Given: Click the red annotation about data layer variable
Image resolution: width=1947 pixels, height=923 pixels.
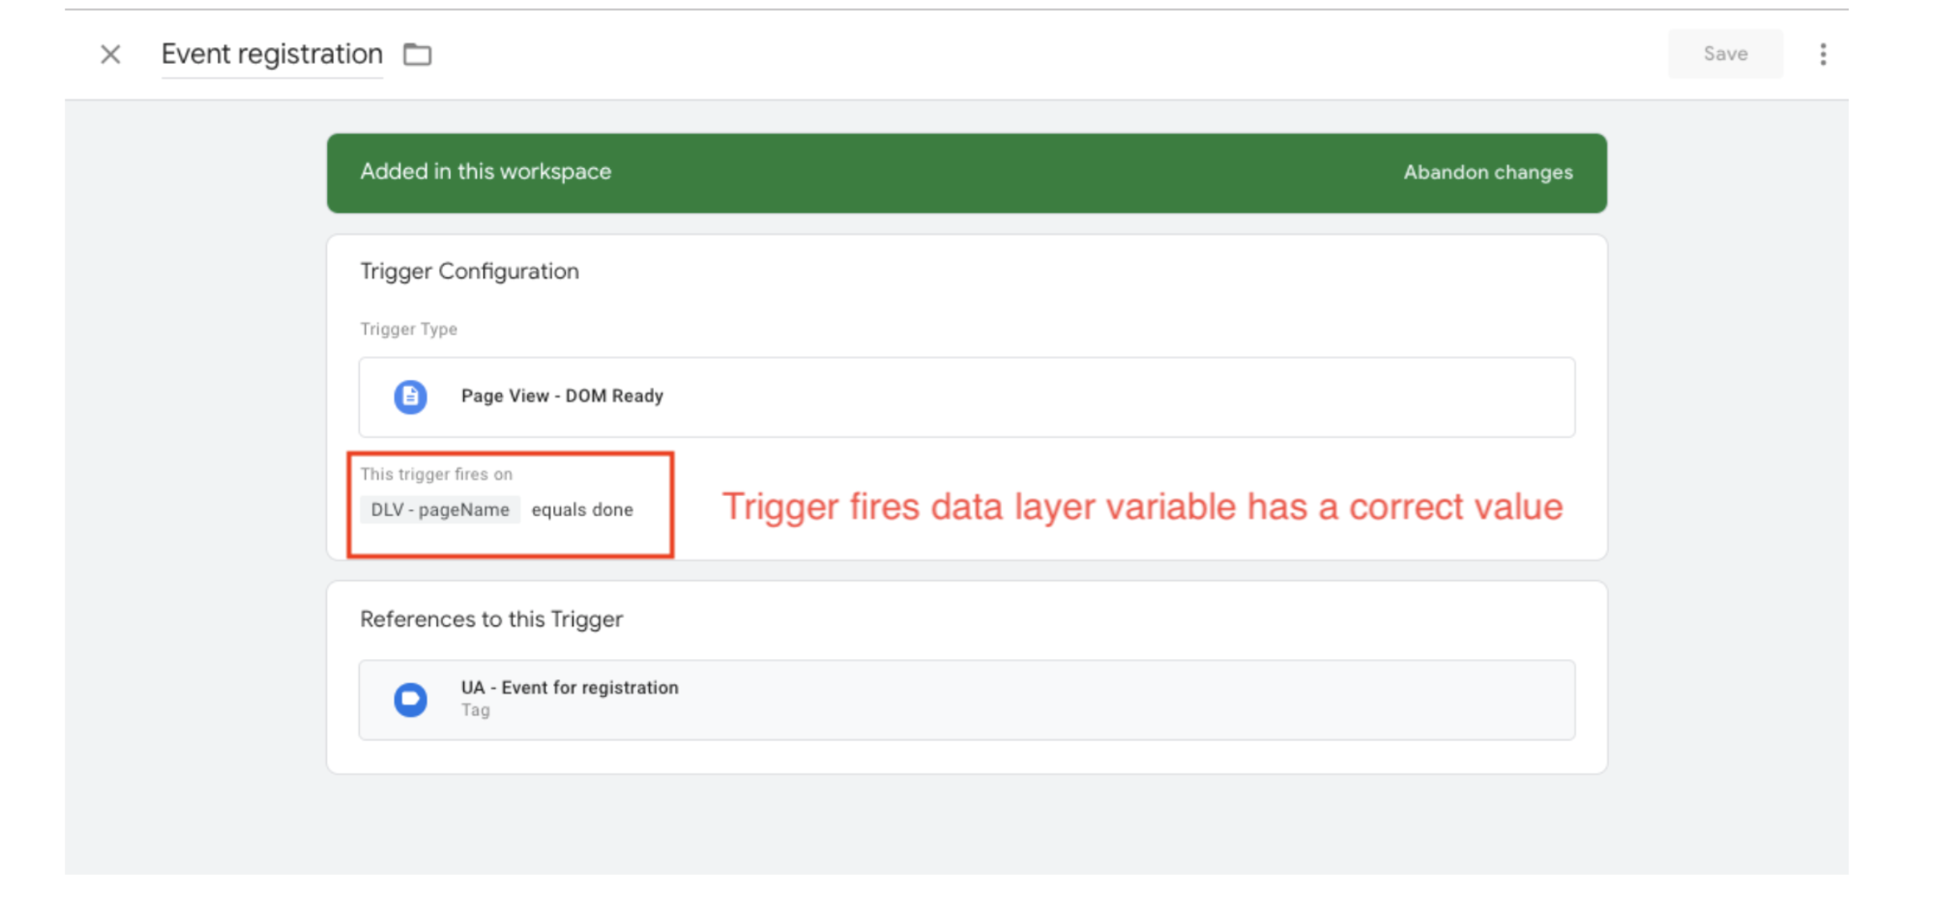Looking at the screenshot, I should click(1142, 507).
